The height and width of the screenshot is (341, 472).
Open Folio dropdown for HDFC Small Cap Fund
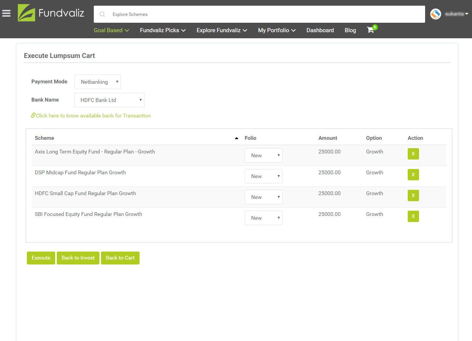[x=264, y=197]
